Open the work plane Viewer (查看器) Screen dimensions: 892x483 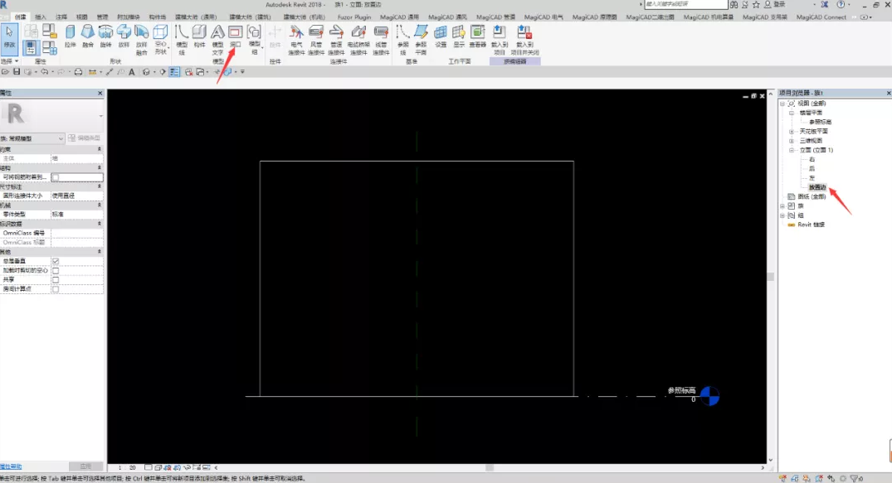click(478, 36)
